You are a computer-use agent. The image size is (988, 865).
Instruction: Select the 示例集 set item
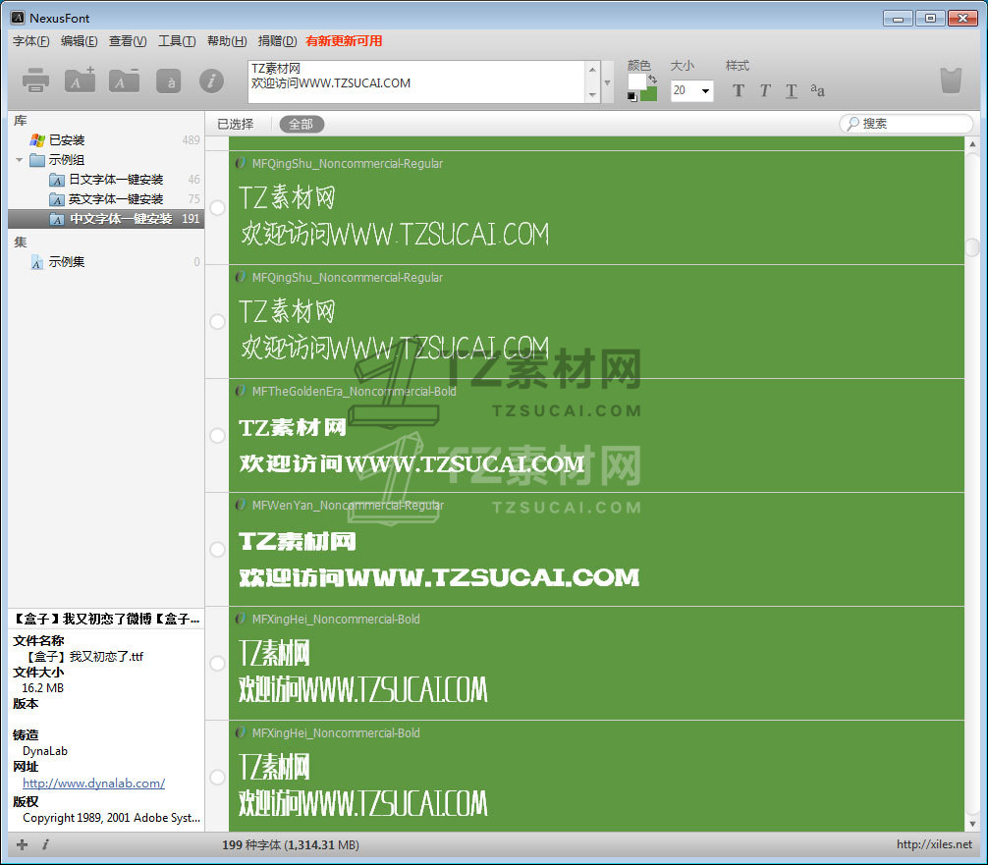click(106, 262)
